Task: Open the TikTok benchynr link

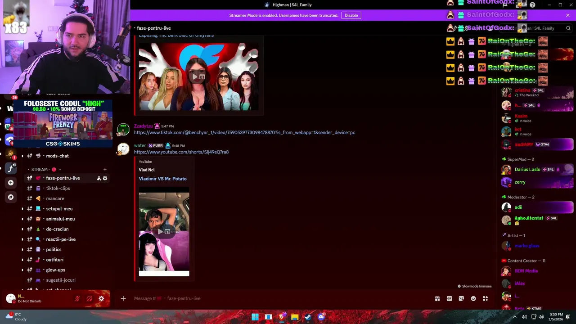Action: 244,132
